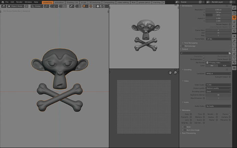Screen dimensions: 237x148
Task: Disable the Overwrite checkbox
Action: (204, 56)
